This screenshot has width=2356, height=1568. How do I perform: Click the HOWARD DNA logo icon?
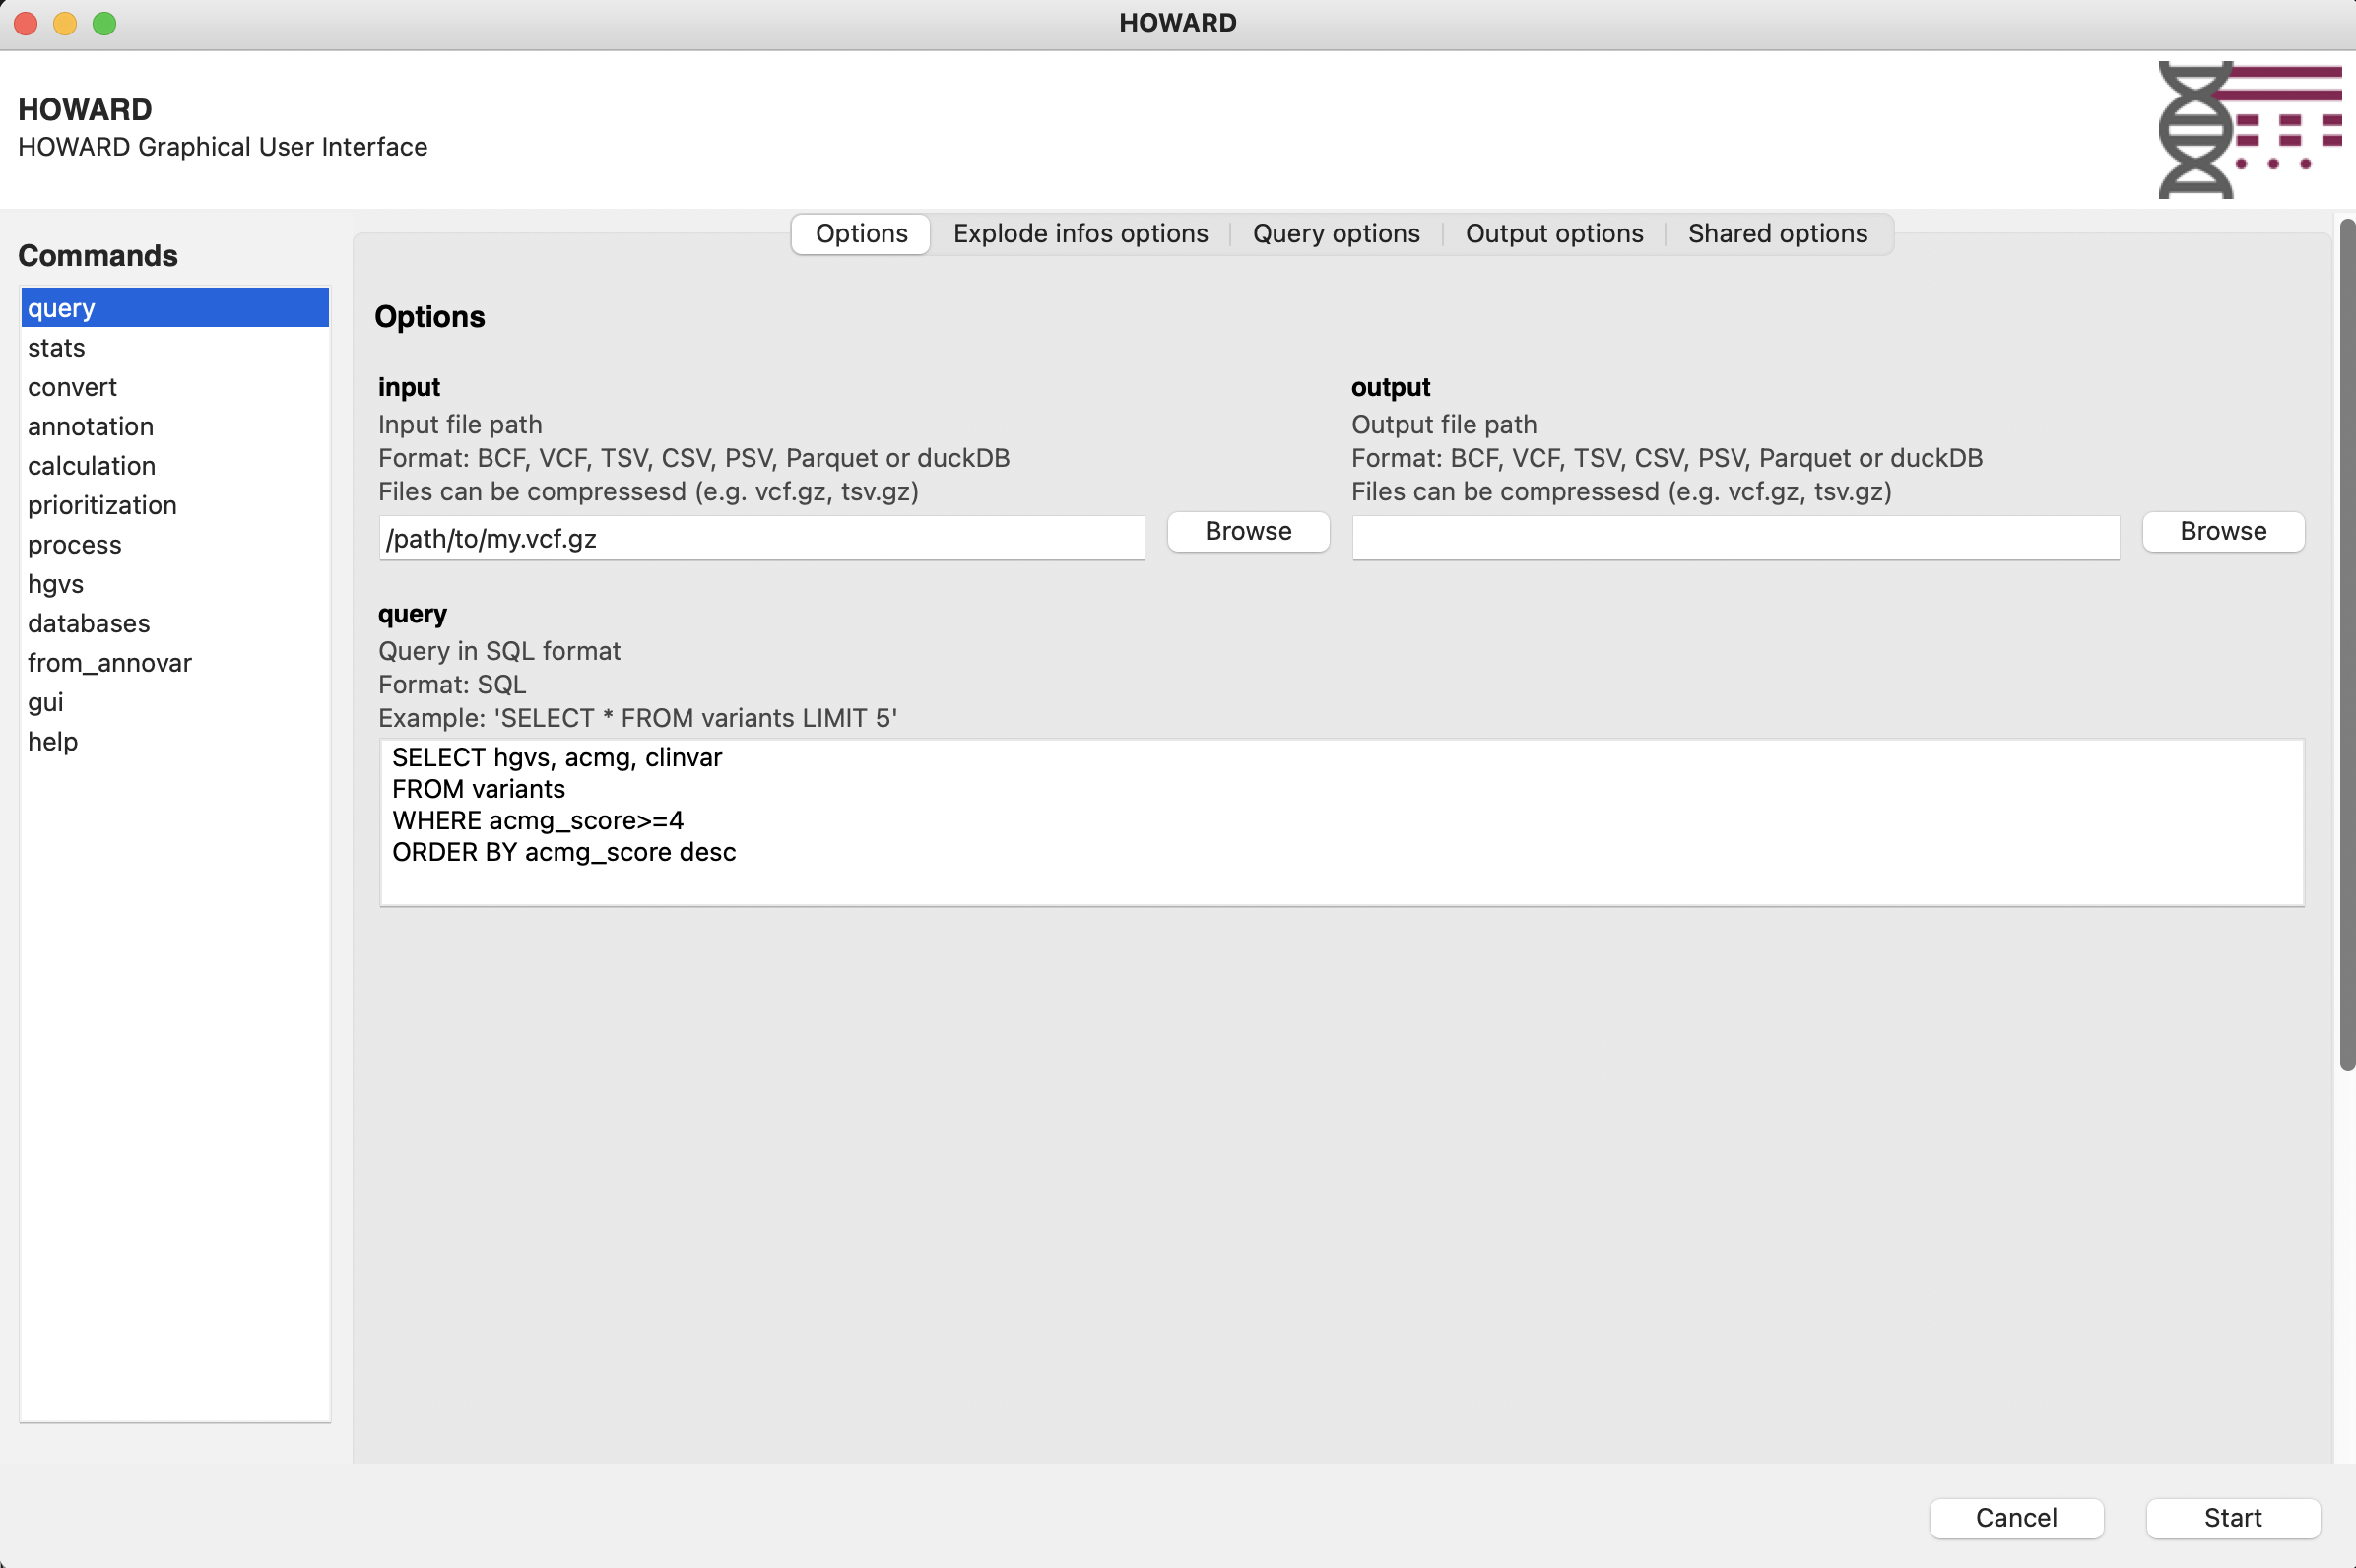click(2249, 130)
